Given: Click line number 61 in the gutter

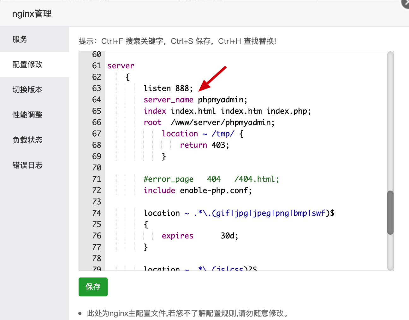Looking at the screenshot, I should tap(97, 66).
